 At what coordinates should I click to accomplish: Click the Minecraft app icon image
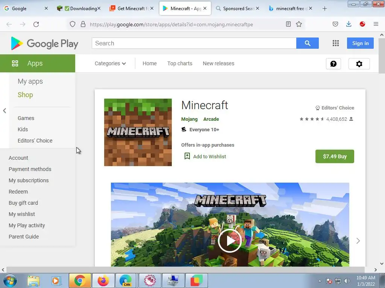tap(138, 132)
